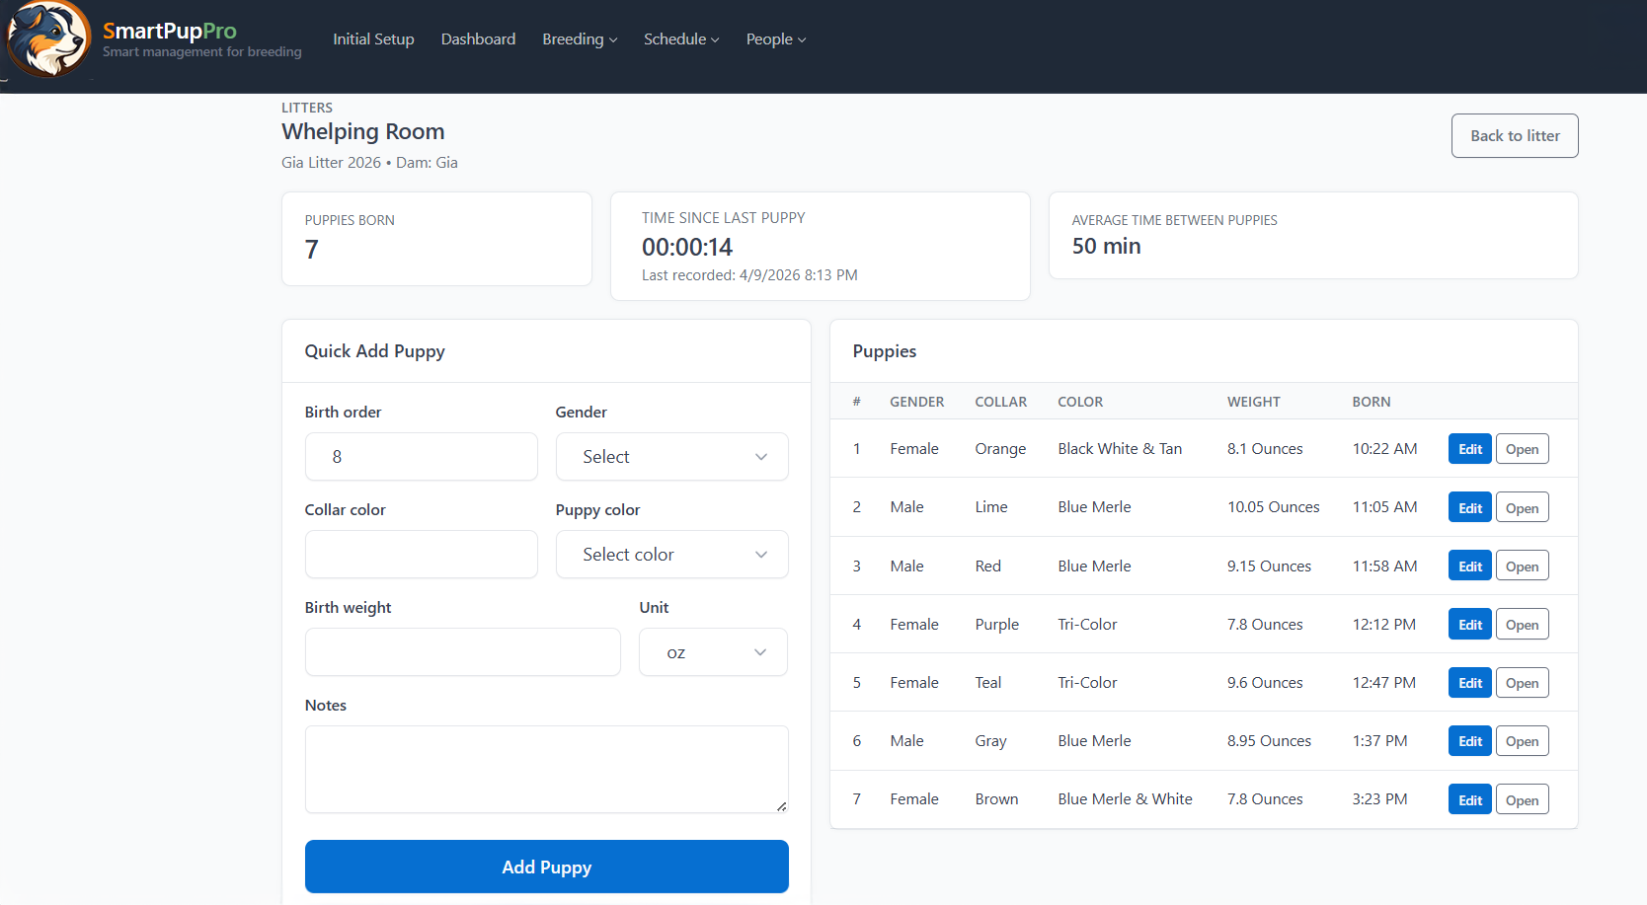Click the Back to litter button
This screenshot has width=1647, height=905.
click(1514, 136)
